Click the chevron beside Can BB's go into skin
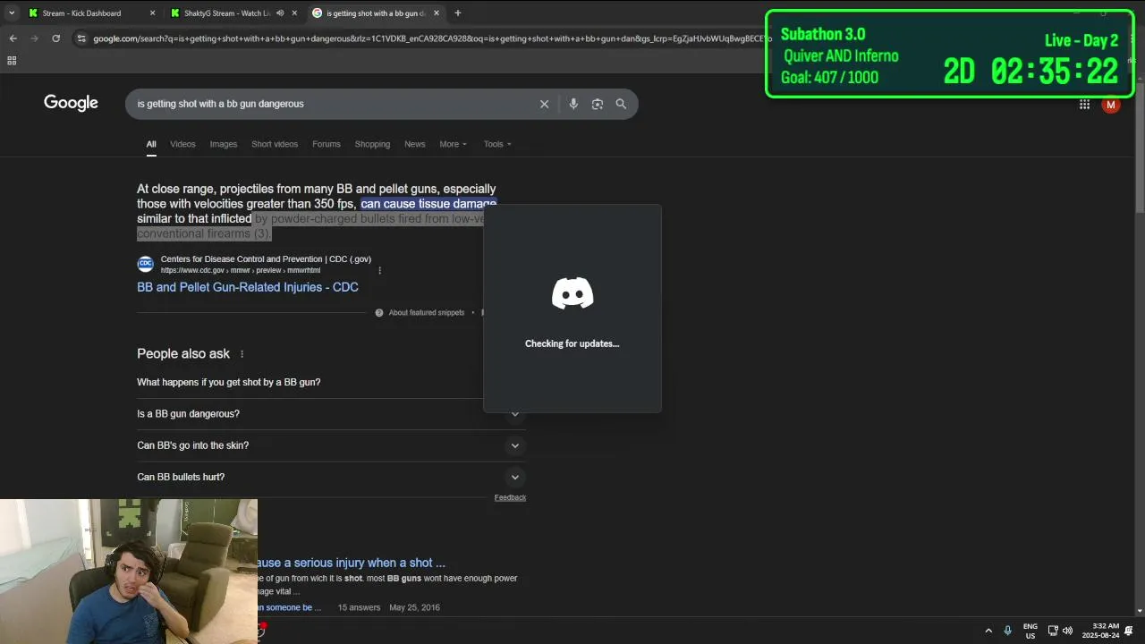The width and height of the screenshot is (1145, 644). coord(514,445)
